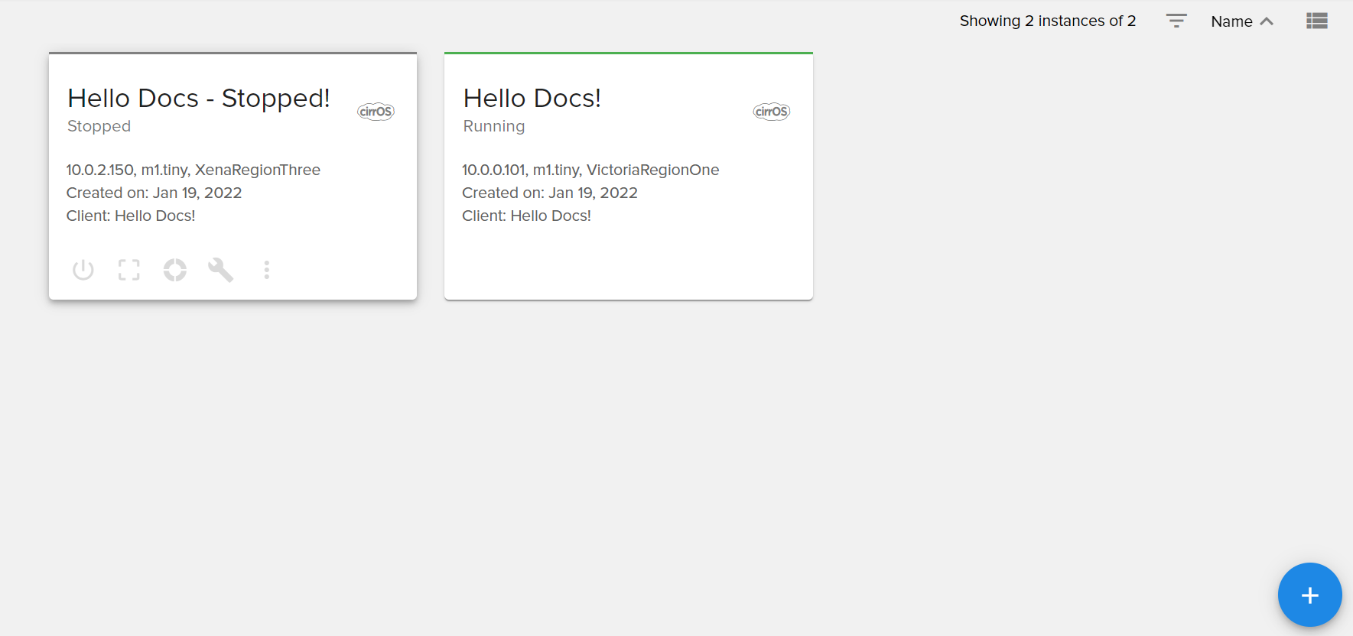Click the Running status label

[494, 126]
